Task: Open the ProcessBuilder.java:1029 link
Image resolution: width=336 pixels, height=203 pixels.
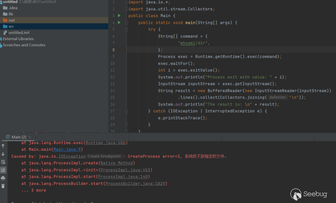Action: point(136,184)
